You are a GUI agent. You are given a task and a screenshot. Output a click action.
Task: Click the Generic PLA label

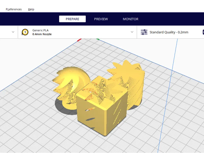(41, 30)
